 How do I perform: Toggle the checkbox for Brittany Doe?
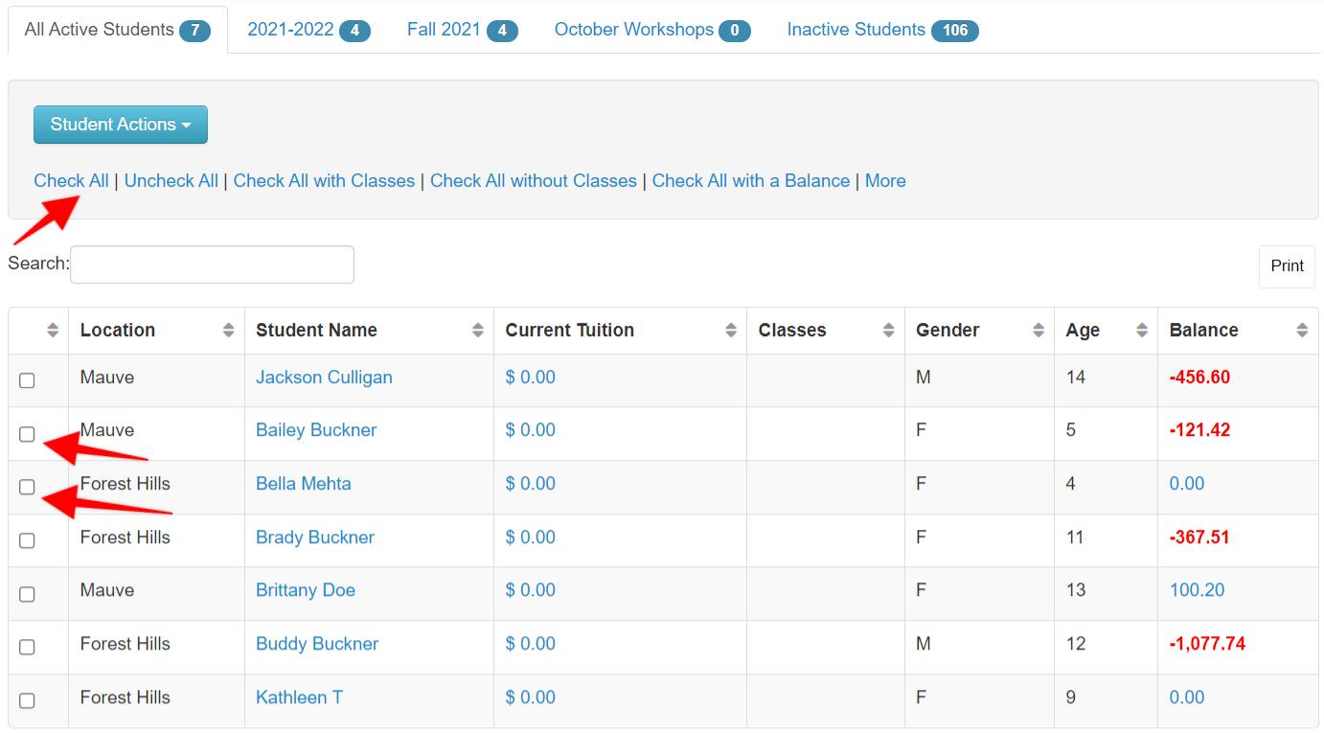tap(27, 594)
